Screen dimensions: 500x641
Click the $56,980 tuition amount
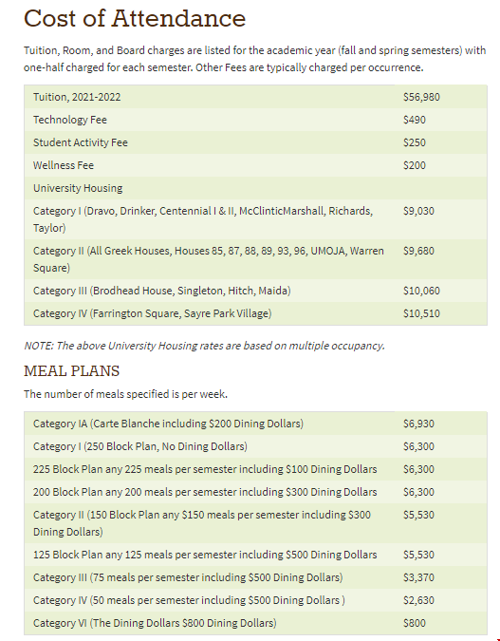pos(421,97)
